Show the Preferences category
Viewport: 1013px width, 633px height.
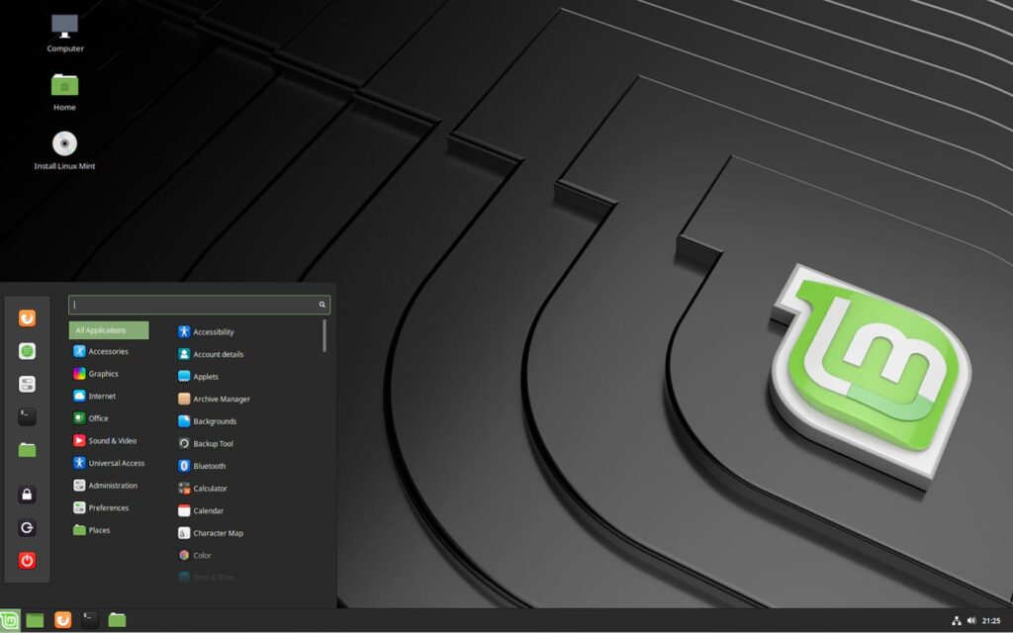[101, 507]
